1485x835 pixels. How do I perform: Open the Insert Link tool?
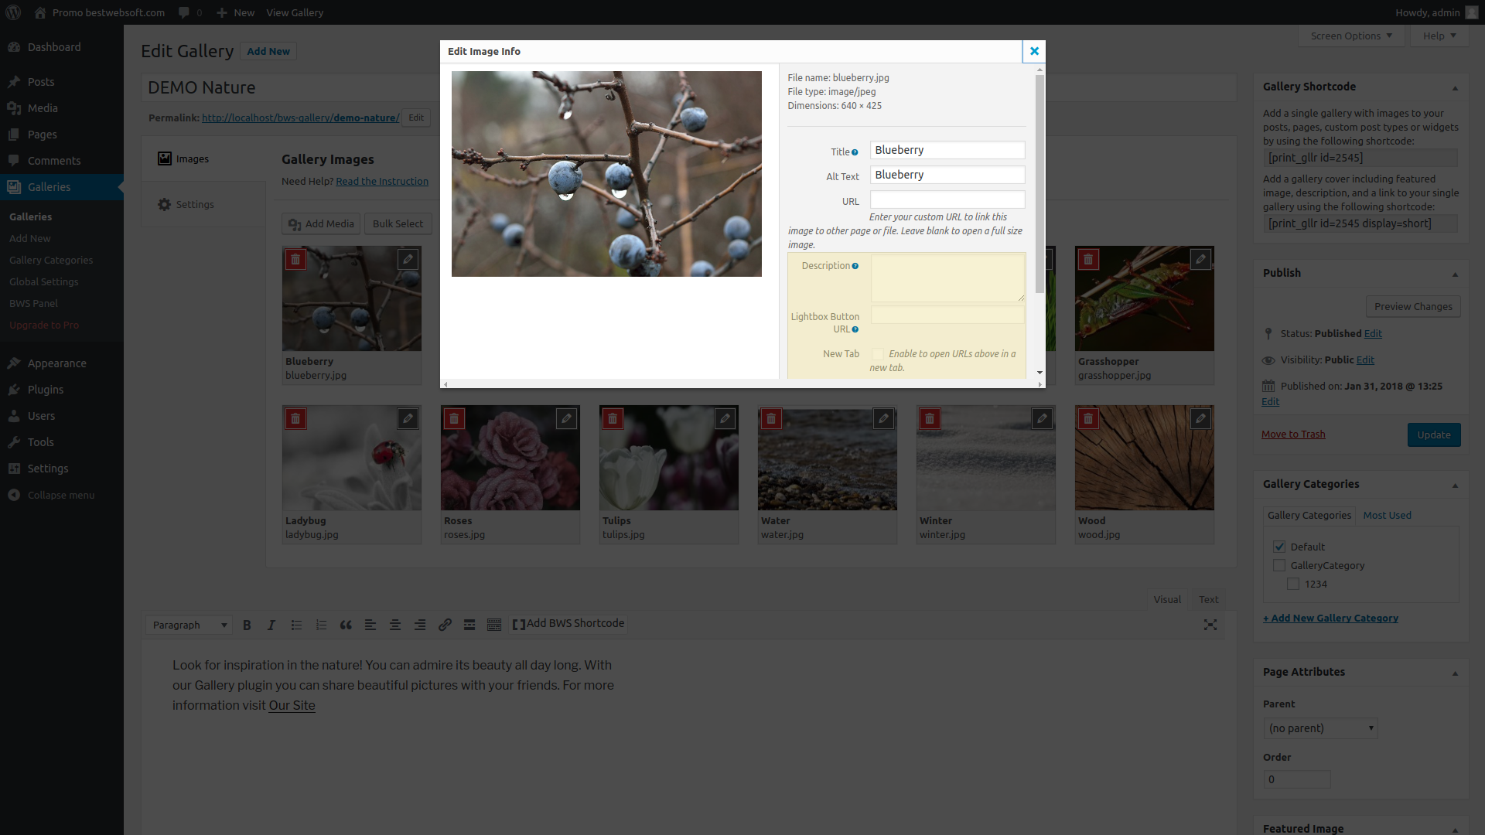point(445,625)
